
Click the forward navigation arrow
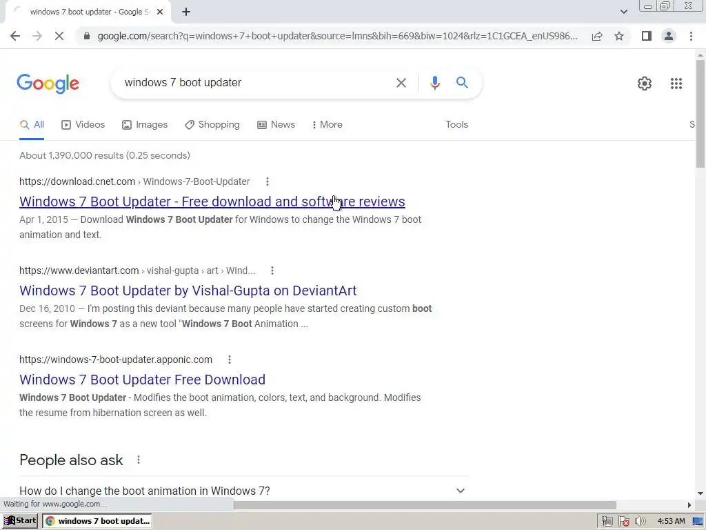coord(37,36)
